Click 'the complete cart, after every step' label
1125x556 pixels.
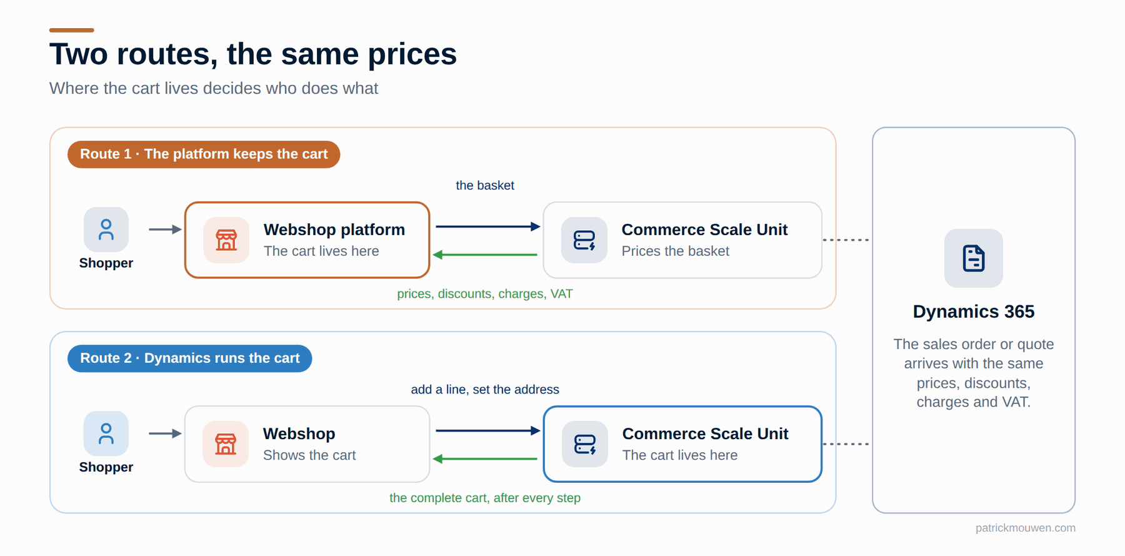[x=485, y=498]
